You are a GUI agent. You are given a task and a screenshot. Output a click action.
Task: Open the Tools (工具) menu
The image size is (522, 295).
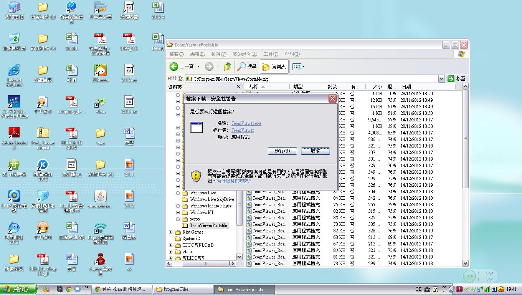tap(270, 54)
